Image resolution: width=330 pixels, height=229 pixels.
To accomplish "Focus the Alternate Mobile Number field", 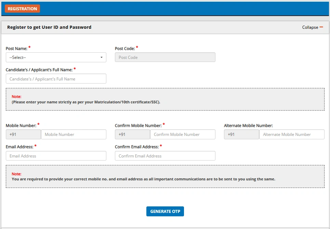I will (292, 135).
